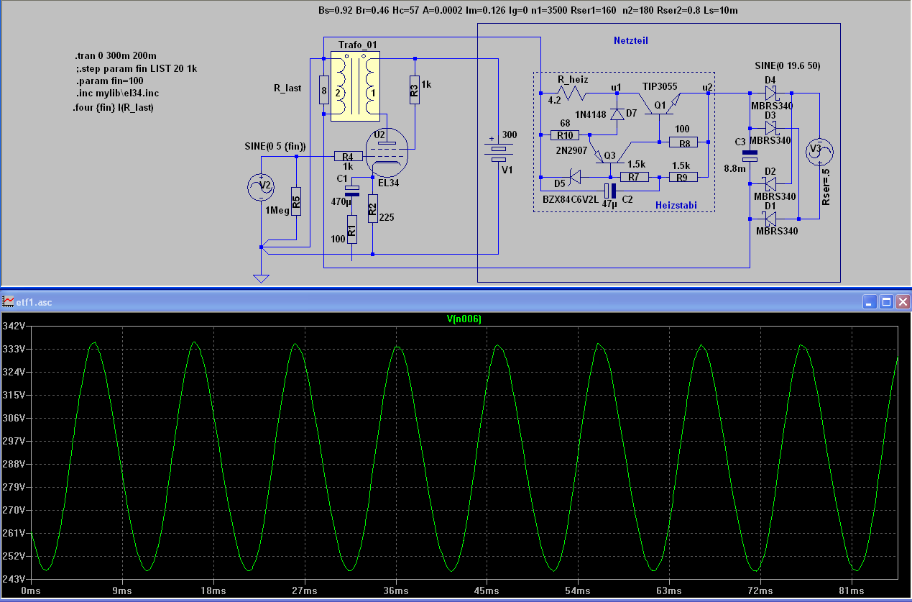The height and width of the screenshot is (602, 912).
Task: Maximize the etf1.asc waveform window
Action: pos(886,302)
